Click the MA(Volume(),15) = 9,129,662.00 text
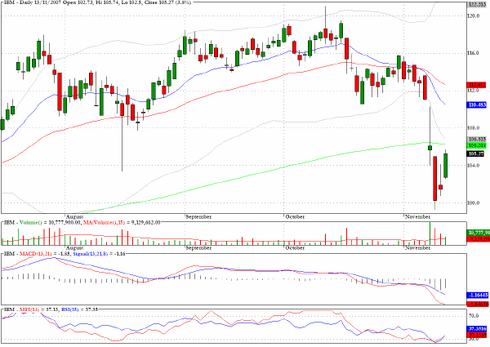 122,222
